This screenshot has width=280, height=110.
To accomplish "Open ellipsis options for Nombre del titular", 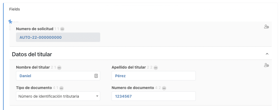I will [59, 68].
